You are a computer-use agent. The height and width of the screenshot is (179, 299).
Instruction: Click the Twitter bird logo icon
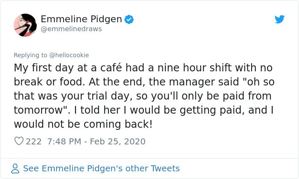point(279,19)
